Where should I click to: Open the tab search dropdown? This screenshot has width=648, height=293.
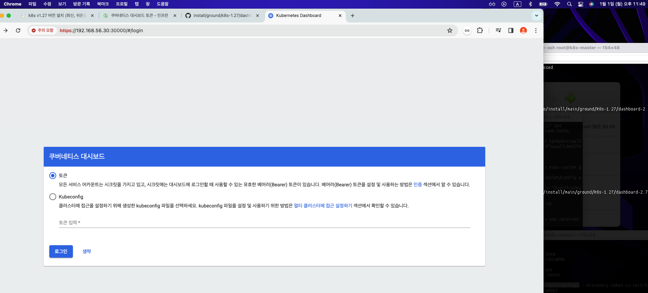point(537,16)
